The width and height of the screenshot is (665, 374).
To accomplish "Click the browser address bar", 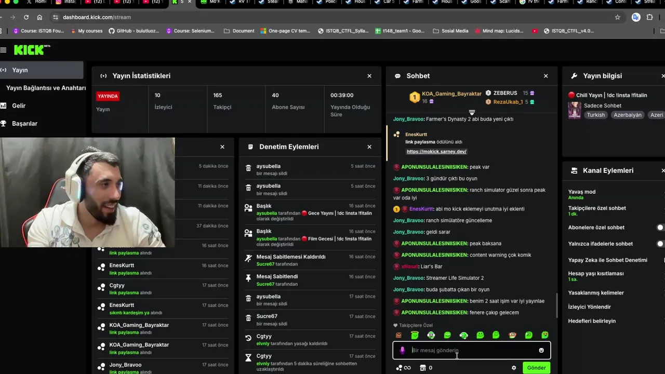I will coord(332,17).
